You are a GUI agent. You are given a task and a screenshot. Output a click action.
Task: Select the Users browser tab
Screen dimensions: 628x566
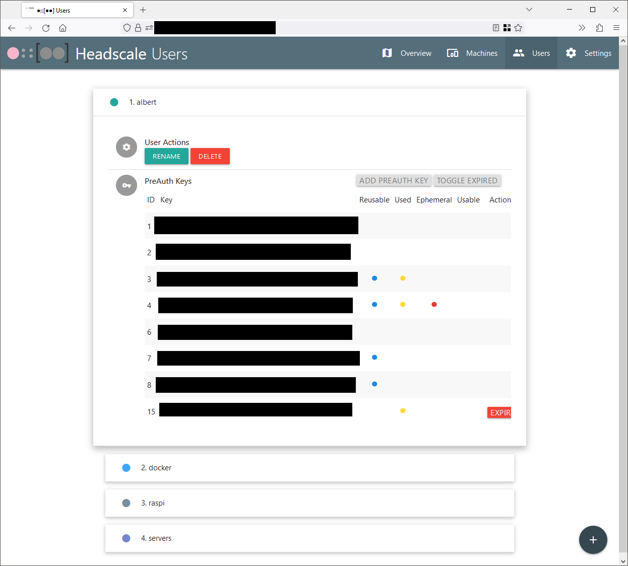coord(77,10)
